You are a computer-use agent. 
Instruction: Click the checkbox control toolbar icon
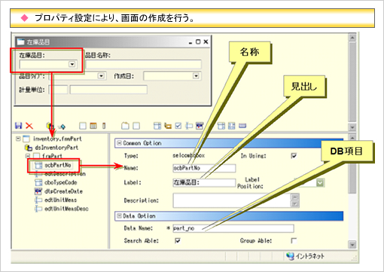click(x=178, y=126)
